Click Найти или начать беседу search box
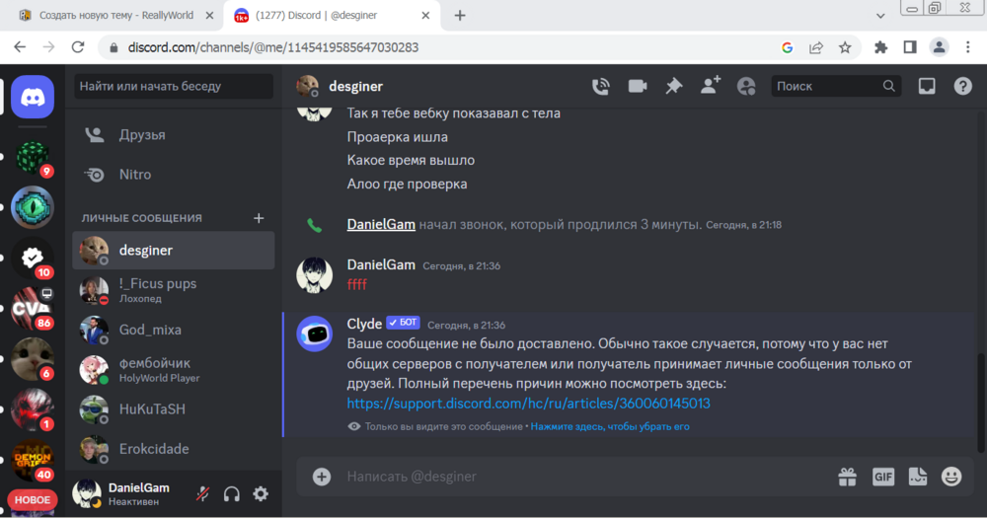The image size is (987, 518). (174, 86)
